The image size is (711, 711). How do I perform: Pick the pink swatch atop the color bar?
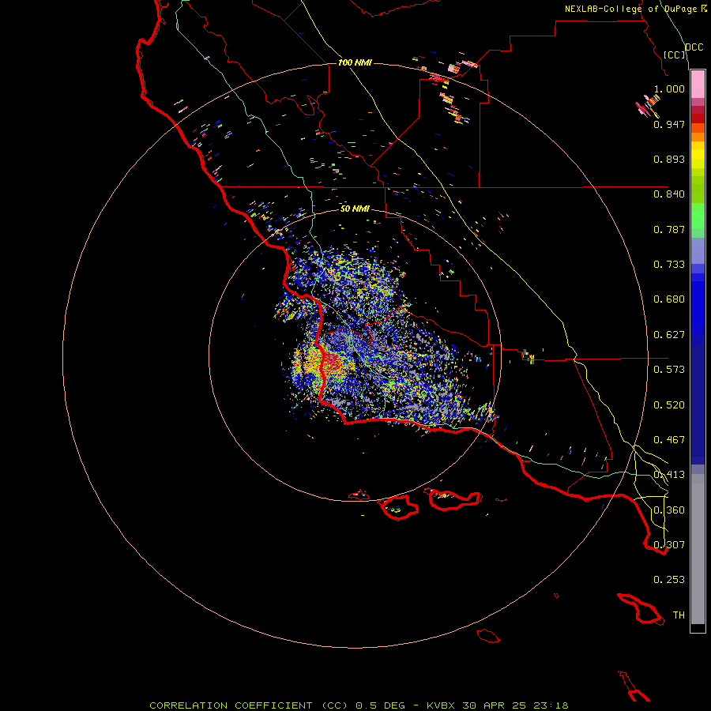pos(698,85)
